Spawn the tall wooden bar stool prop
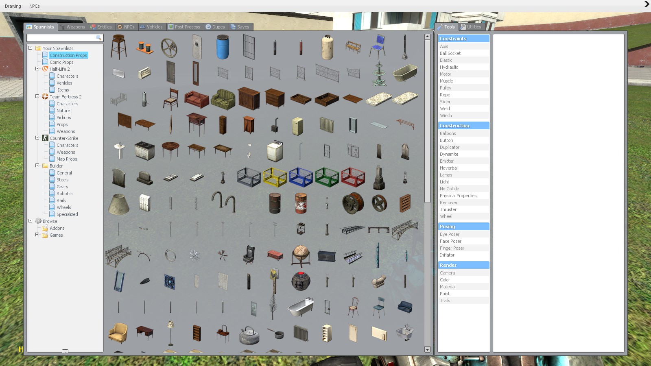This screenshot has height=366, width=651. (x=118, y=47)
